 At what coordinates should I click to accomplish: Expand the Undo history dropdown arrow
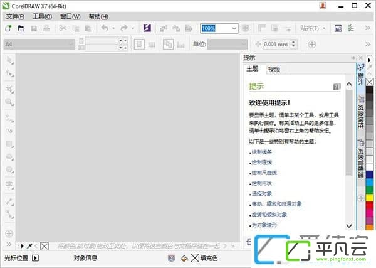click(113, 28)
